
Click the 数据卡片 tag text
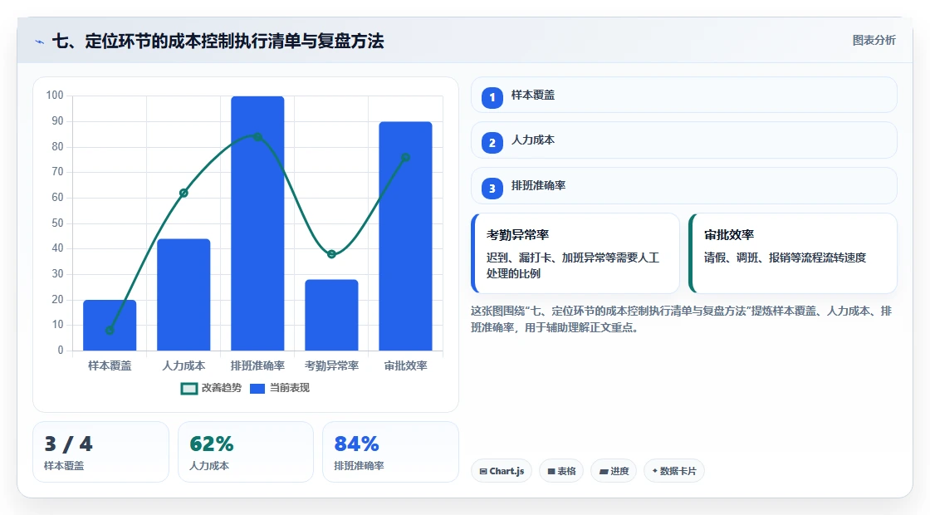point(678,471)
